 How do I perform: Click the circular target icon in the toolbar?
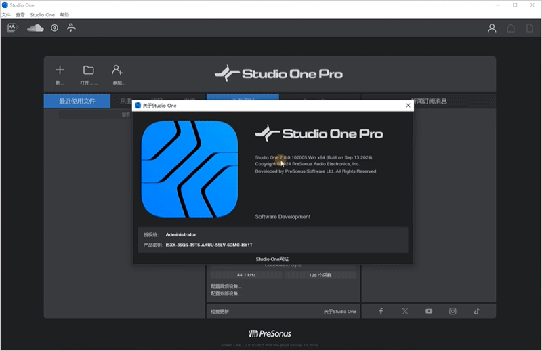pyautogui.click(x=55, y=28)
